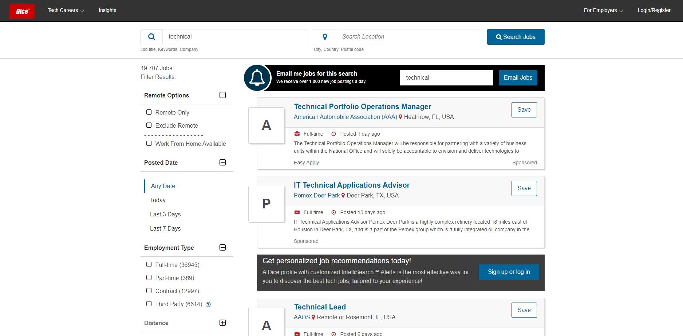Click the Dice logo
This screenshot has height=336, width=683.
pyautogui.click(x=21, y=11)
